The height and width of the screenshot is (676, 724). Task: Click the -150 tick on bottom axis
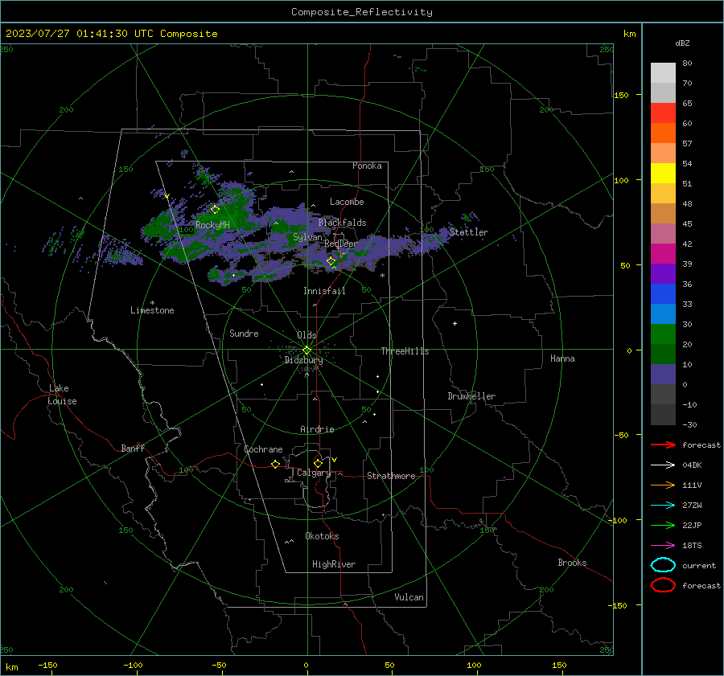click(47, 666)
